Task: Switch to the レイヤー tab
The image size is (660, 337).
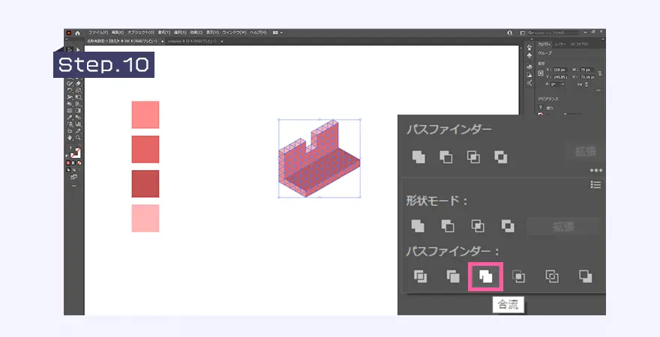Action: [x=560, y=44]
